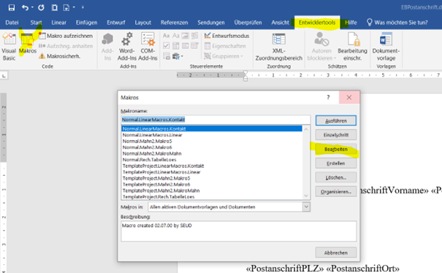
Task: Insert a checkbox content control
Action: tap(167, 46)
